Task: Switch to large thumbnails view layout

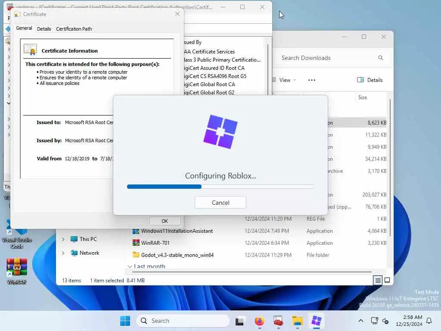Action: (387, 280)
